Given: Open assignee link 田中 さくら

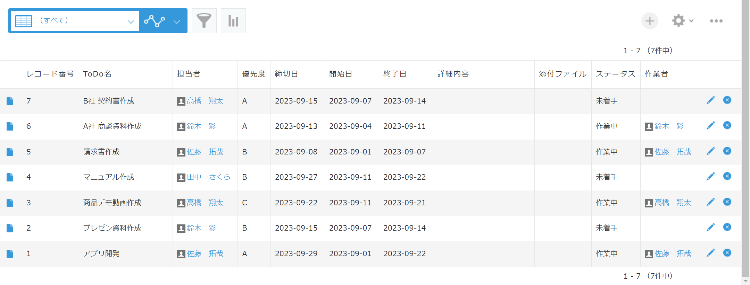Looking at the screenshot, I should coord(209,177).
